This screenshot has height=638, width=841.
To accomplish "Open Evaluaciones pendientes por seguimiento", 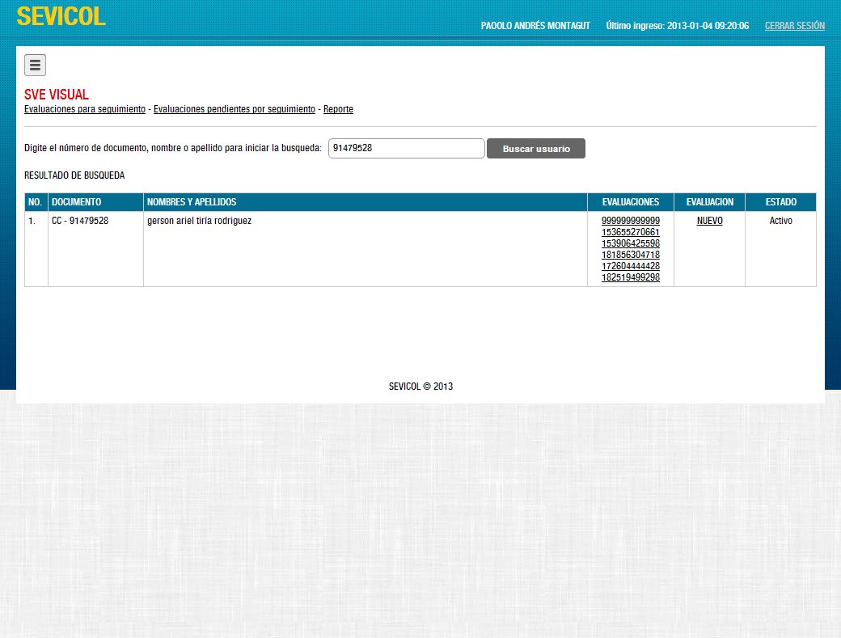I will (x=235, y=109).
